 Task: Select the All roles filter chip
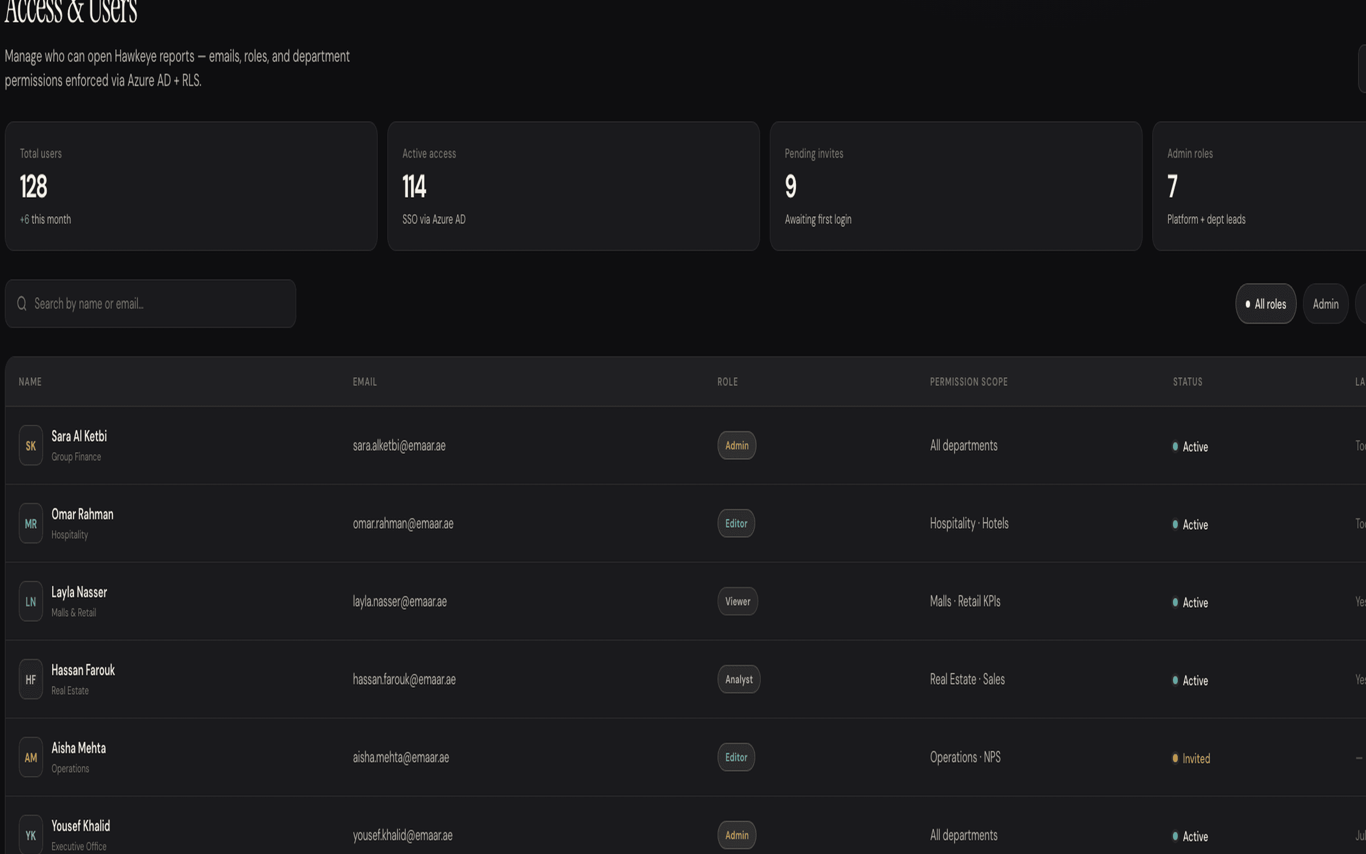(x=1265, y=304)
